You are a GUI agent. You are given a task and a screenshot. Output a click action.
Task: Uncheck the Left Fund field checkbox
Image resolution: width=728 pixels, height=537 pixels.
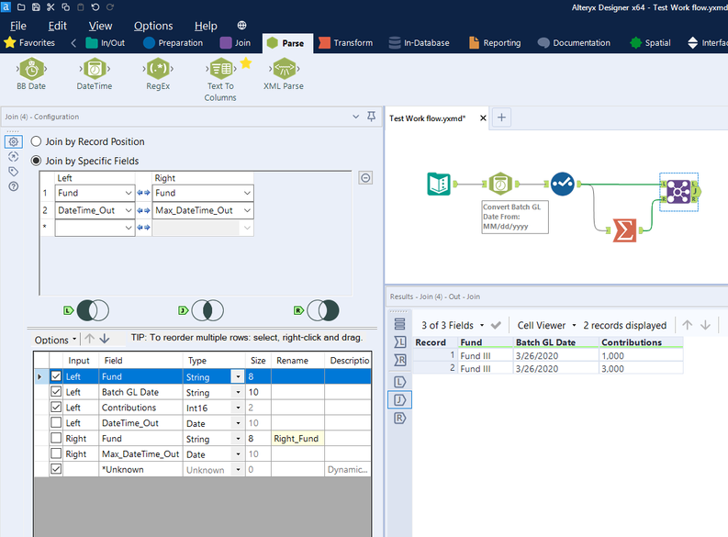click(56, 376)
